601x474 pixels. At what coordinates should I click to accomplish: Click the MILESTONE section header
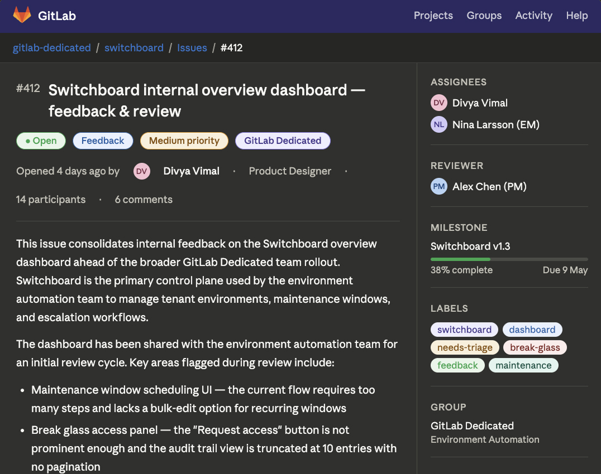pyautogui.click(x=459, y=228)
